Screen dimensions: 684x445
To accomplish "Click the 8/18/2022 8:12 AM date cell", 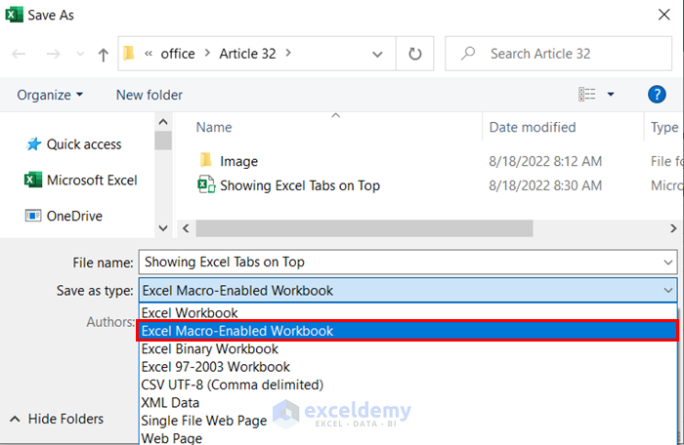I will pos(545,161).
